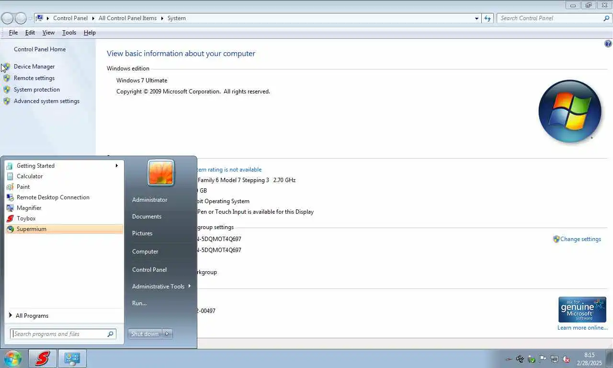
Task: Click the genuine Microsoft software badge
Action: (x=582, y=310)
